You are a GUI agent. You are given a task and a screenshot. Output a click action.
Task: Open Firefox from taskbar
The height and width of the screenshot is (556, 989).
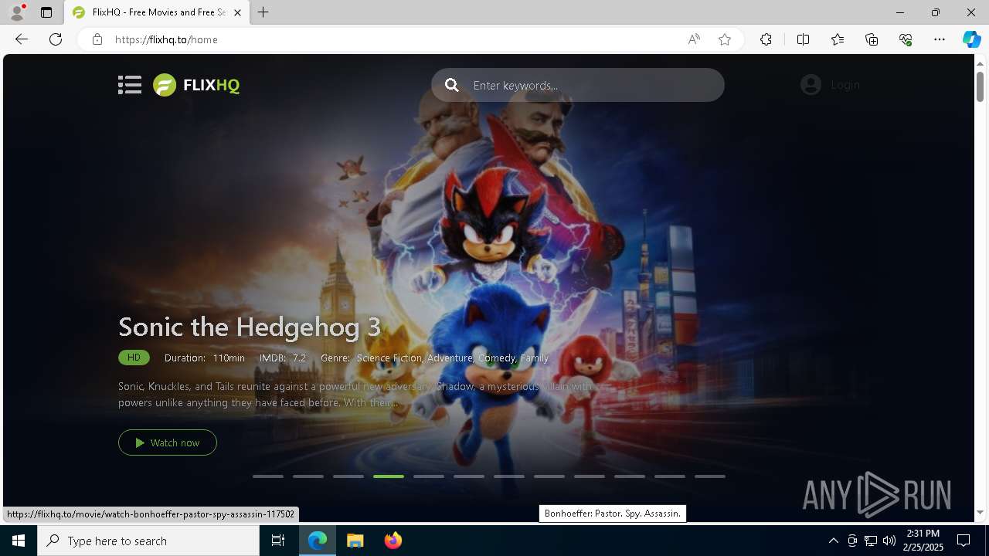click(393, 541)
